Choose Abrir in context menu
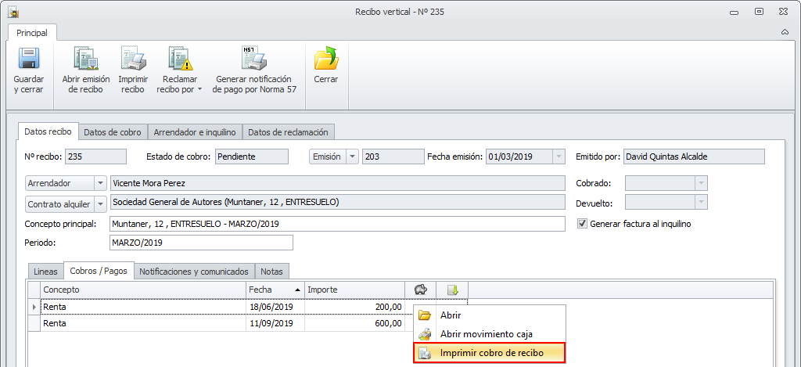The width and height of the screenshot is (801, 367). pyautogui.click(x=489, y=315)
